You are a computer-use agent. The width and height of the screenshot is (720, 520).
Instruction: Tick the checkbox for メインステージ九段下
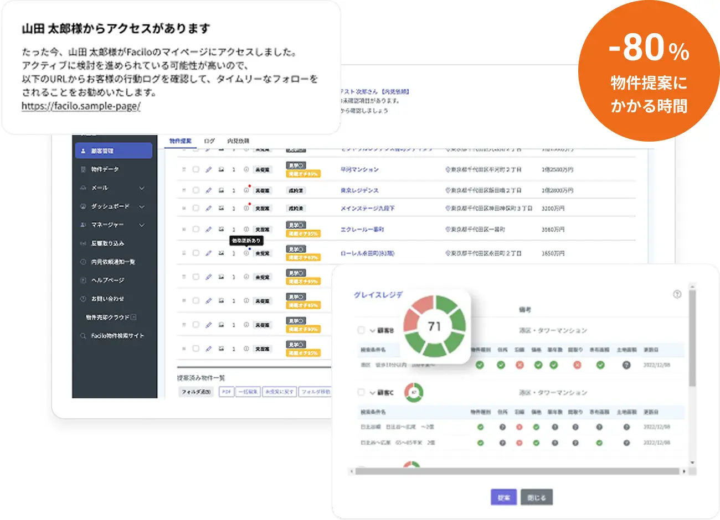(196, 209)
